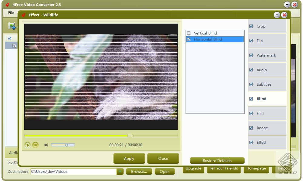Viewport: 303px width, 181px height.
Task: Click Browse to pick destination folder
Action: (139, 171)
